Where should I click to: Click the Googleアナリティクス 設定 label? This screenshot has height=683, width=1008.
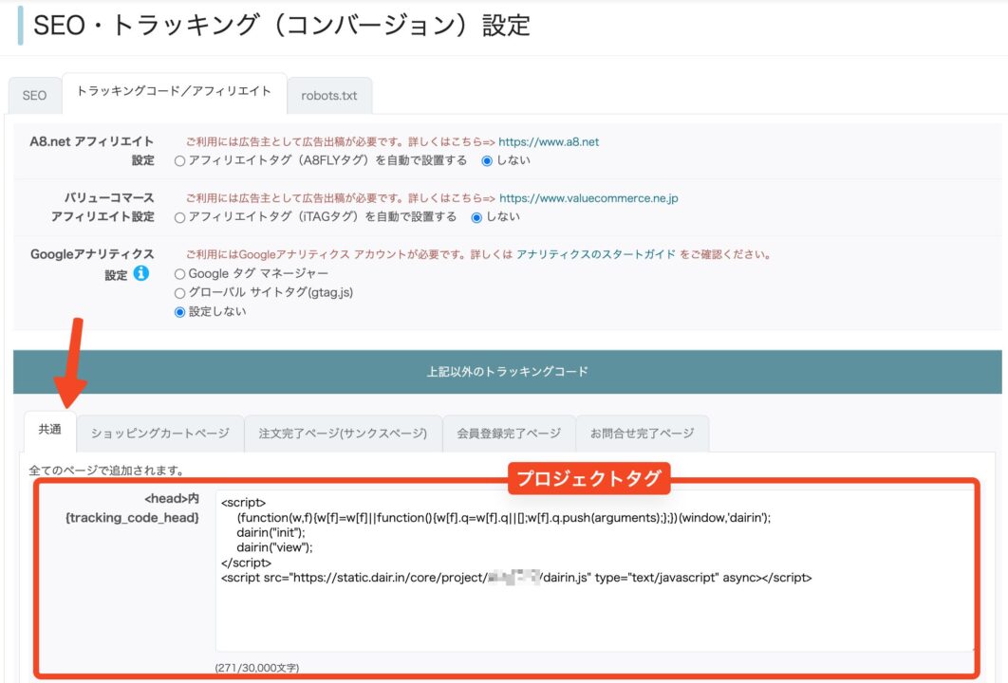92,264
